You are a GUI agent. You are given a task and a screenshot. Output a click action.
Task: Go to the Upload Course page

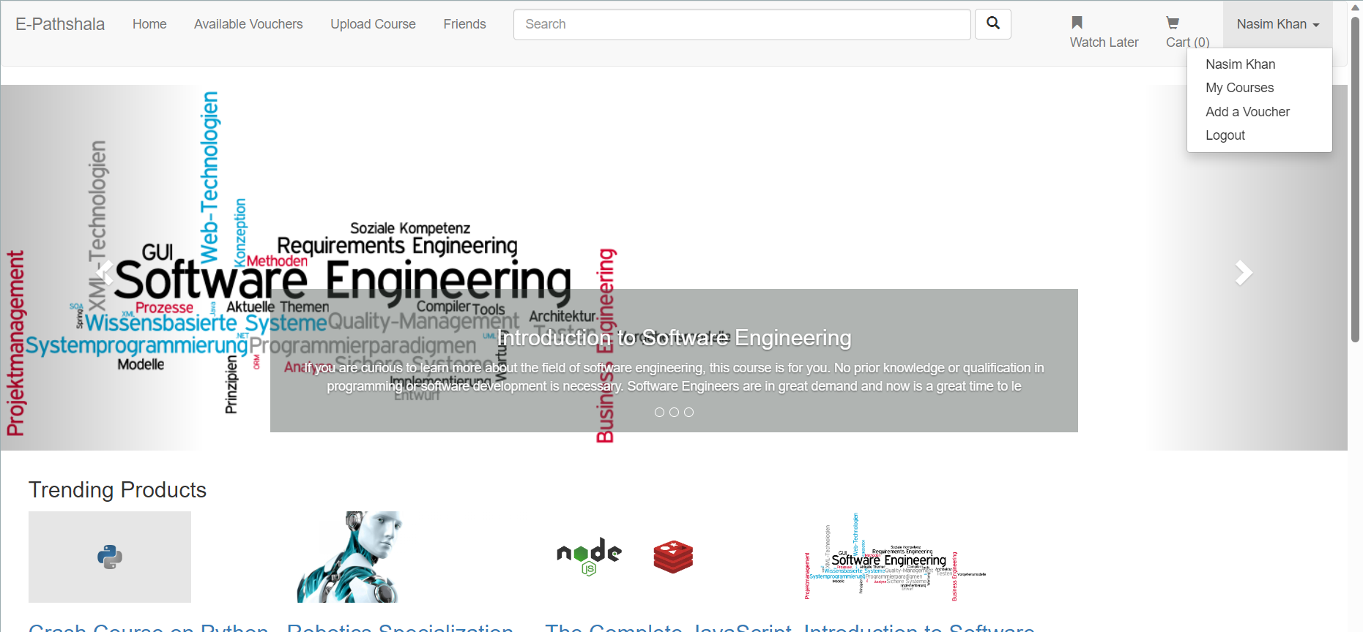pos(373,24)
